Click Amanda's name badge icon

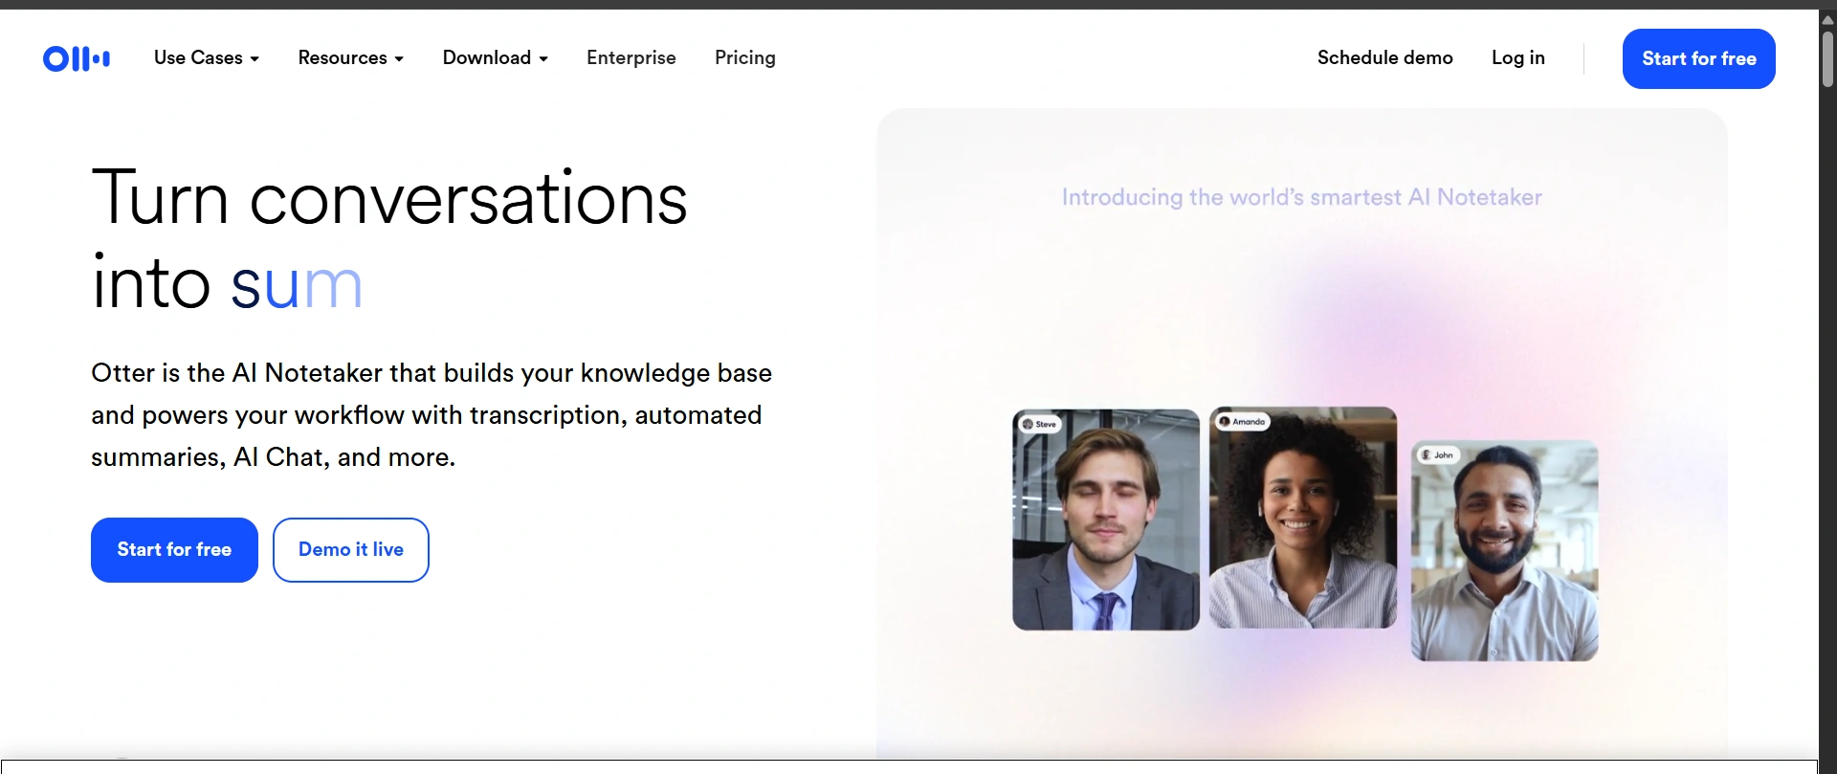click(x=1225, y=421)
